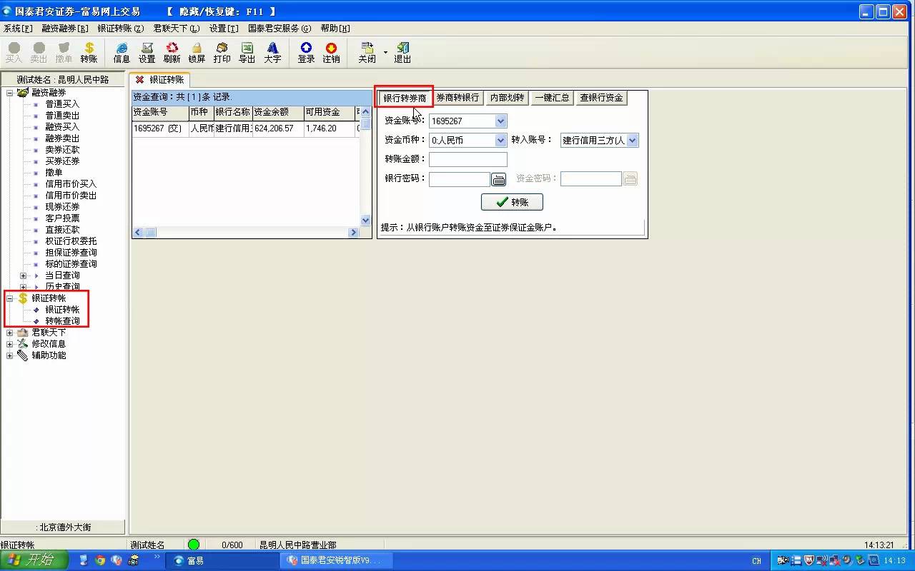Image resolution: width=915 pixels, height=571 pixels.
Task: Select 转帐查询 in the tree
Action: (62, 321)
